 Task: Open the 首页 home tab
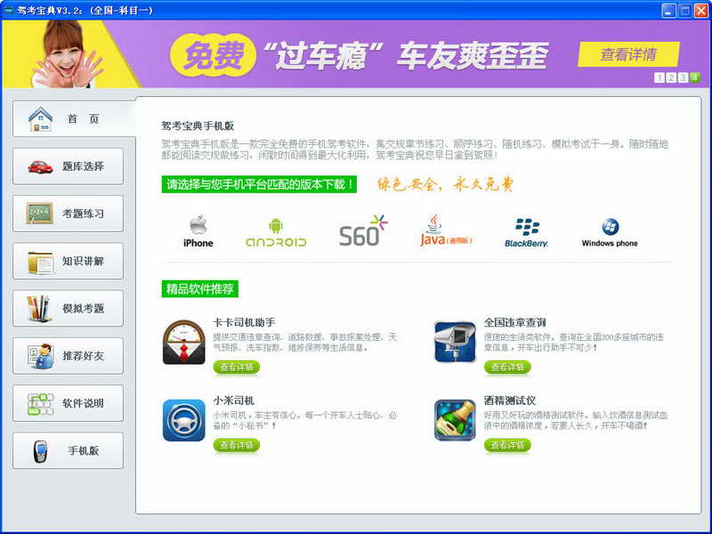click(x=74, y=119)
